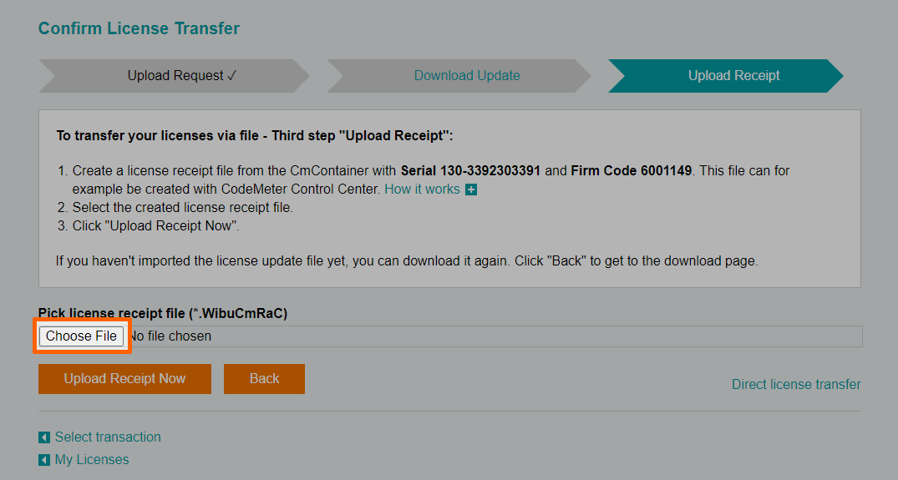Image resolution: width=898 pixels, height=480 pixels.
Task: Click the arrow icon beside My Licenses
Action: tap(44, 460)
